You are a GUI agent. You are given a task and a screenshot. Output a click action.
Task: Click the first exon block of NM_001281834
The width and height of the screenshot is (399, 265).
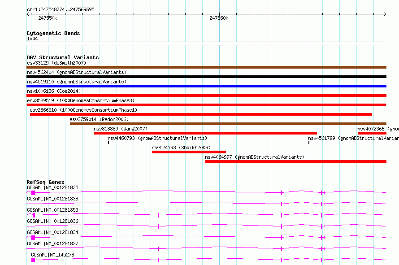(33, 238)
